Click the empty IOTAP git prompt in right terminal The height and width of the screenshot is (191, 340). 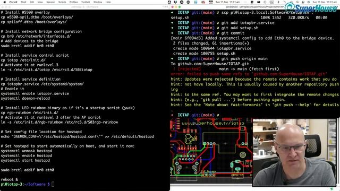[x=195, y=115]
